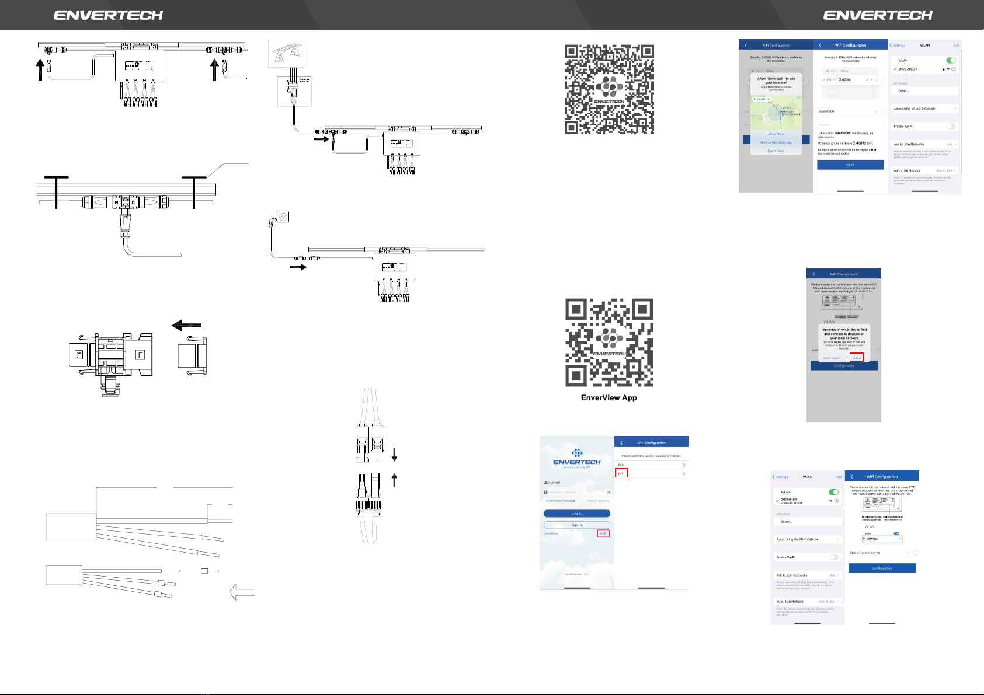Click Allow in local network dialog
Image resolution: width=984 pixels, height=695 pixels.
pyautogui.click(x=857, y=358)
